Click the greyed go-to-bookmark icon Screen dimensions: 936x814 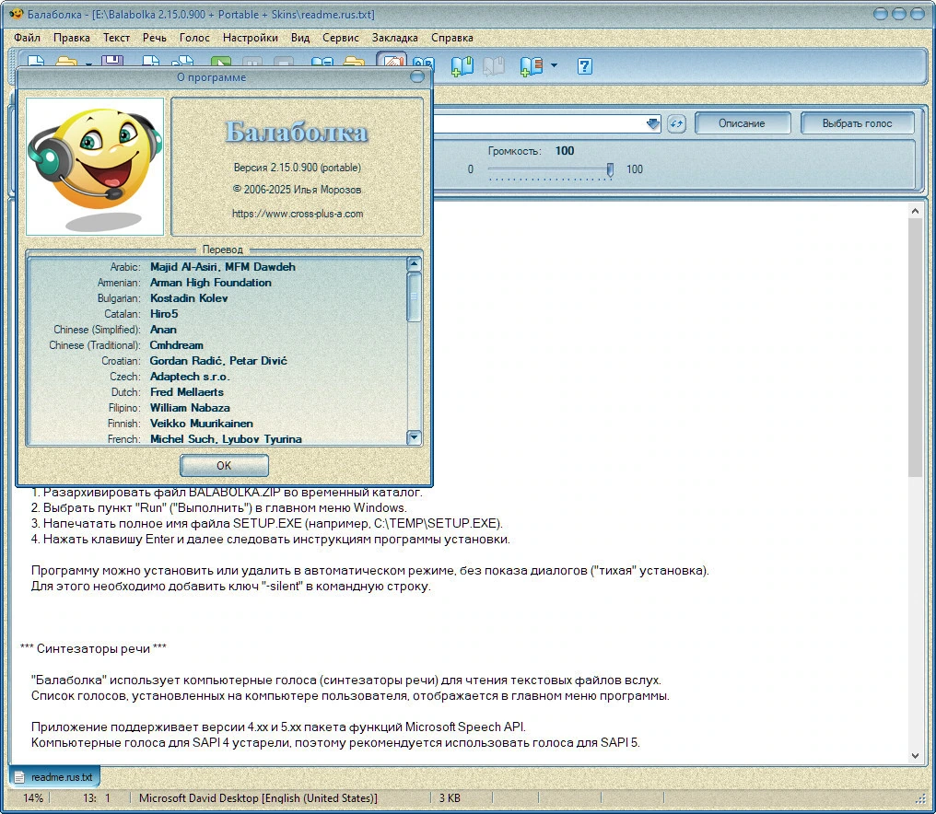pos(494,65)
